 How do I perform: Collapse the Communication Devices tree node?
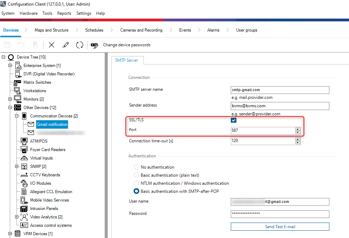(17, 116)
